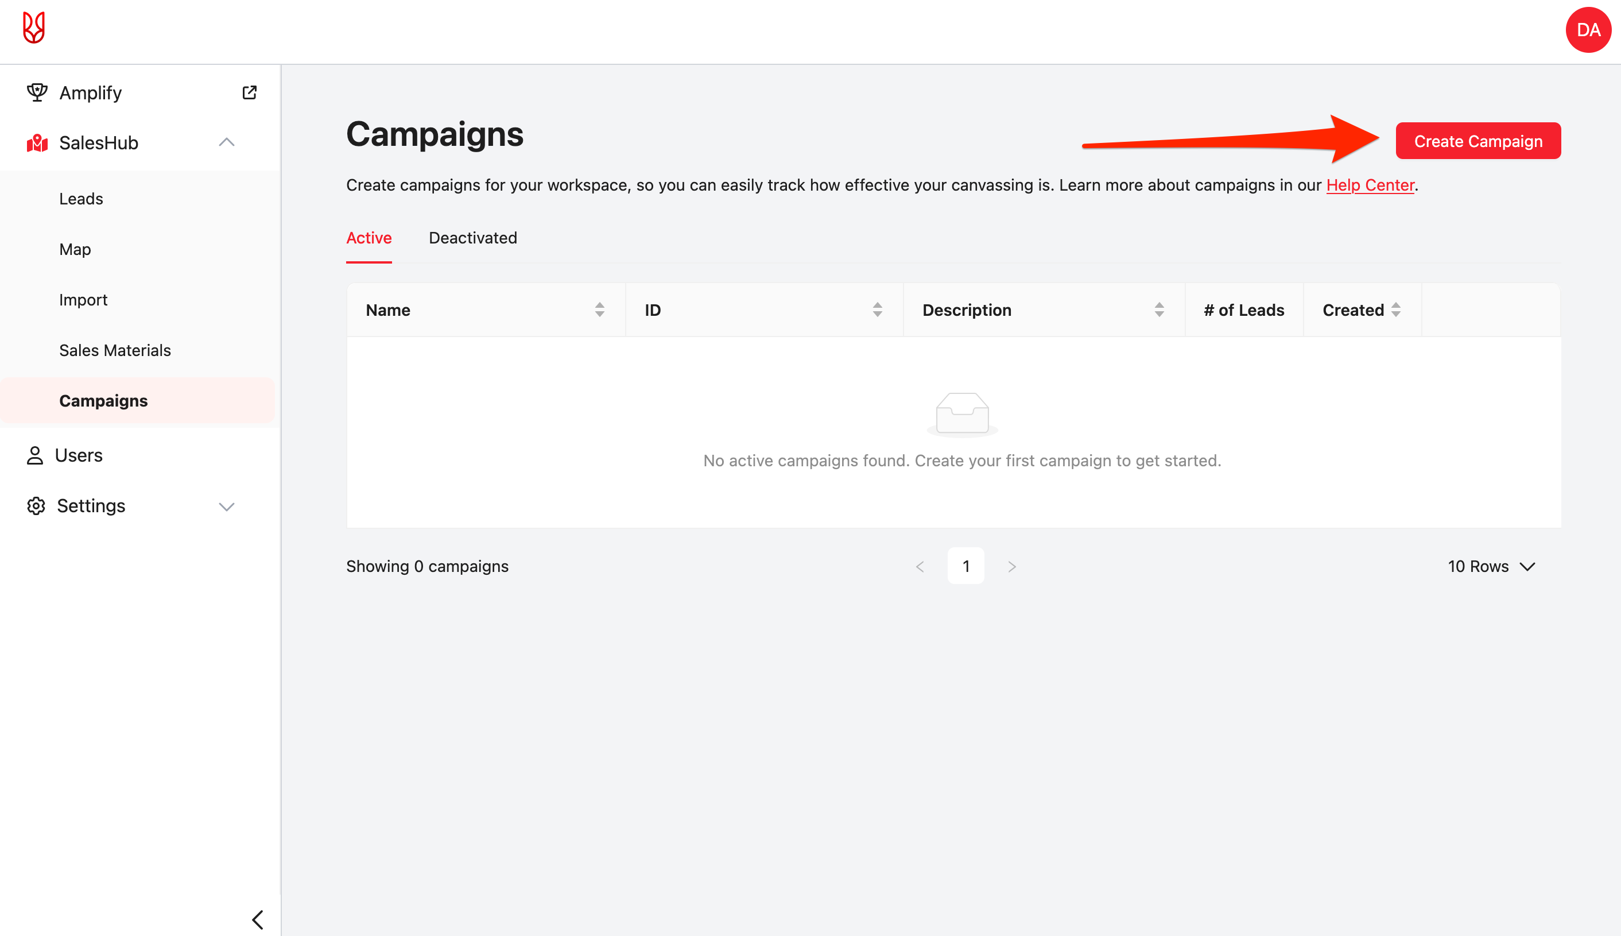
Task: Click the red fox logo icon
Action: [x=33, y=28]
